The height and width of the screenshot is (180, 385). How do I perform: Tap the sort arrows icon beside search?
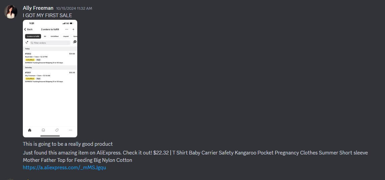point(27,43)
